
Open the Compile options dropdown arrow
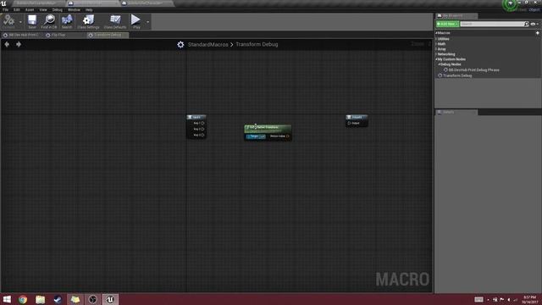point(20,22)
